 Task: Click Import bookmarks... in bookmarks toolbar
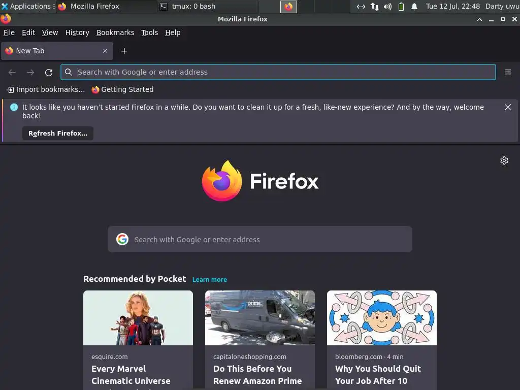[x=46, y=89]
